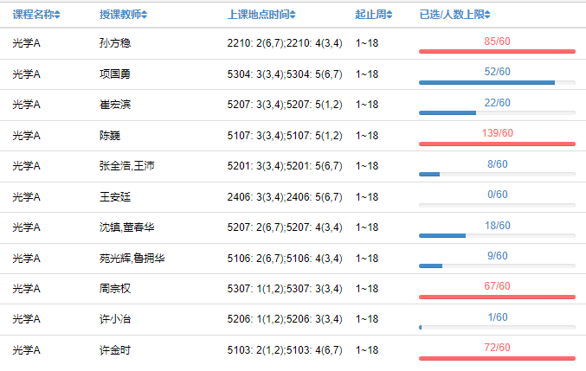Select the empty progress bar under 0/60
This screenshot has width=586, height=371.
pyautogui.click(x=497, y=205)
